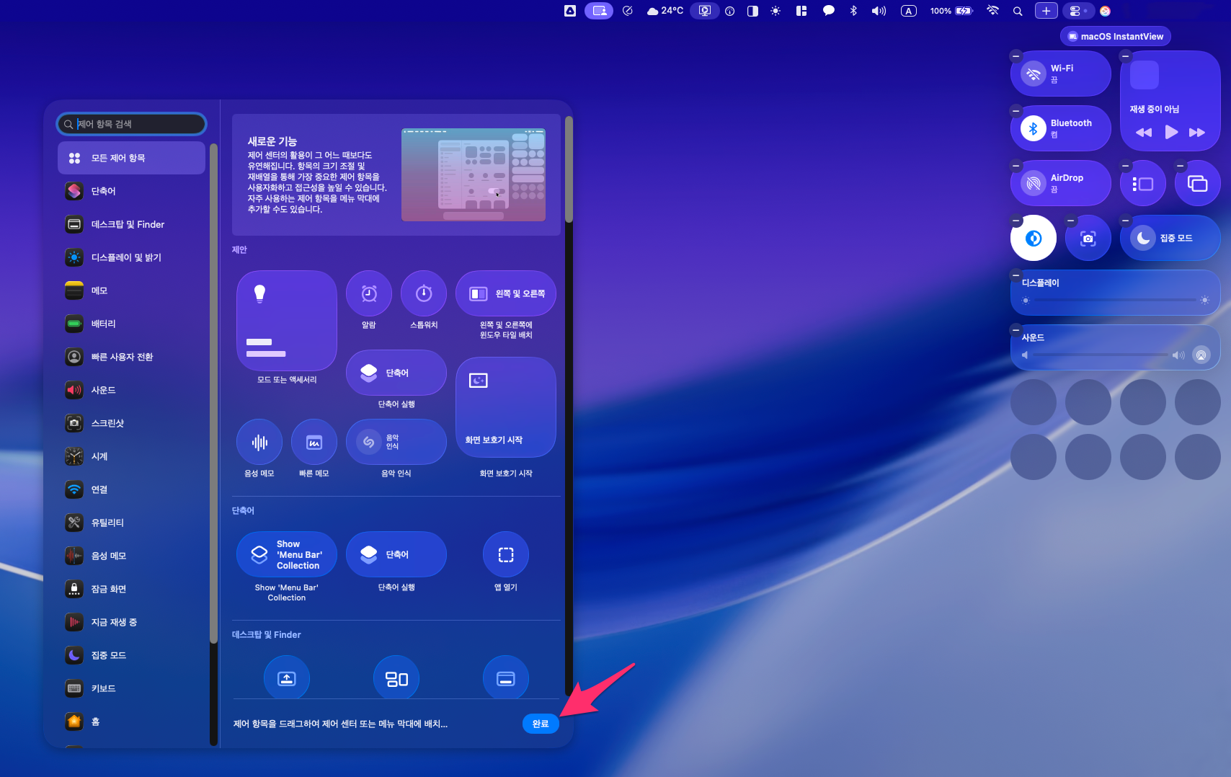This screenshot has height=777, width=1231.
Task: Remove the Wi-Fi control with minus
Action: (x=1016, y=55)
